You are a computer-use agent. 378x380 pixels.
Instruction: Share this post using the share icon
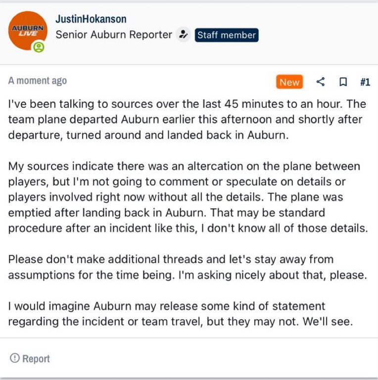pyautogui.click(x=321, y=82)
